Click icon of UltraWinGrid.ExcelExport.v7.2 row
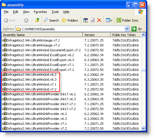153x138 pixels. [x=4, y=69]
